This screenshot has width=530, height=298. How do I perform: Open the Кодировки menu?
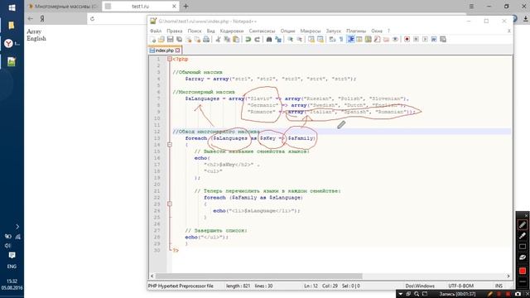[x=232, y=31]
